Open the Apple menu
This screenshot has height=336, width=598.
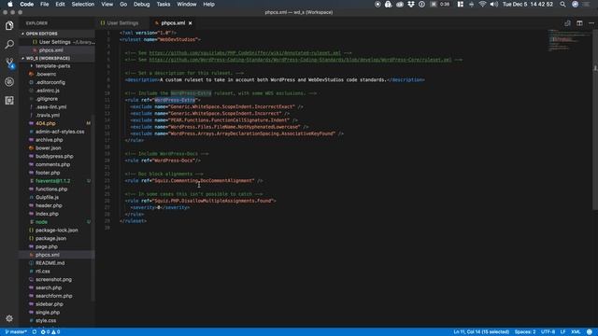pyautogui.click(x=10, y=4)
